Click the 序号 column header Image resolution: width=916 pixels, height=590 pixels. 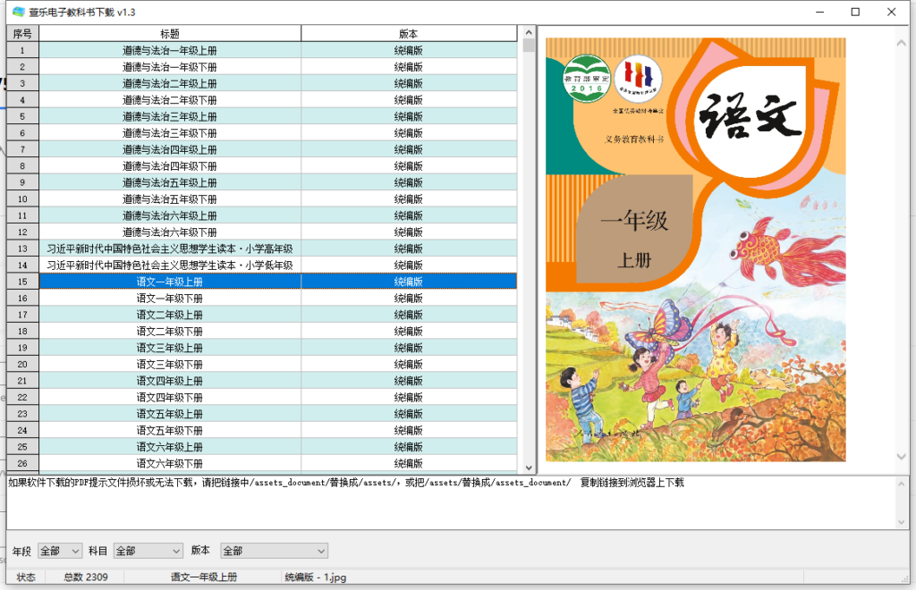tap(22, 32)
